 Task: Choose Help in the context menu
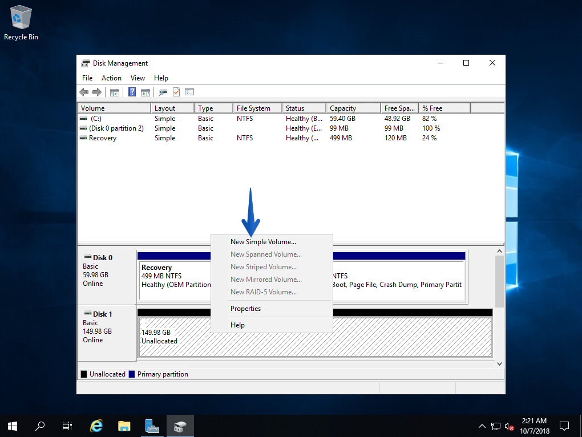(x=272, y=325)
